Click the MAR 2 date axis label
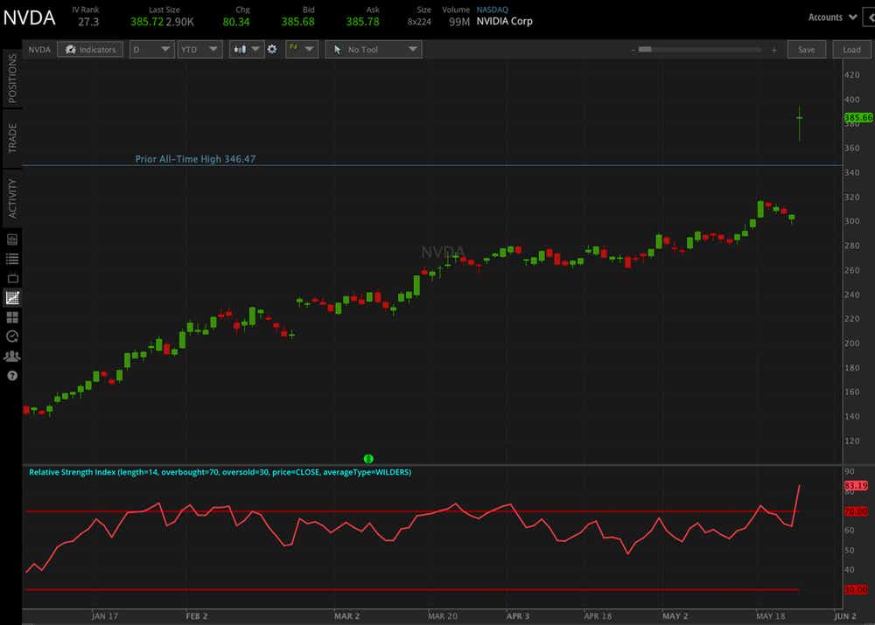This screenshot has width=875, height=625. click(x=346, y=616)
